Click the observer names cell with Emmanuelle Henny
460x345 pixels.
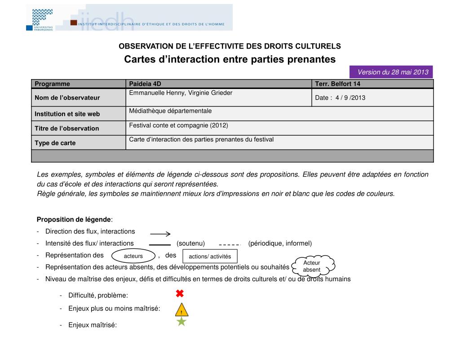218,97
